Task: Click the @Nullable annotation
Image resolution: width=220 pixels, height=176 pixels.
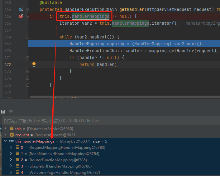Action: coord(51,3)
